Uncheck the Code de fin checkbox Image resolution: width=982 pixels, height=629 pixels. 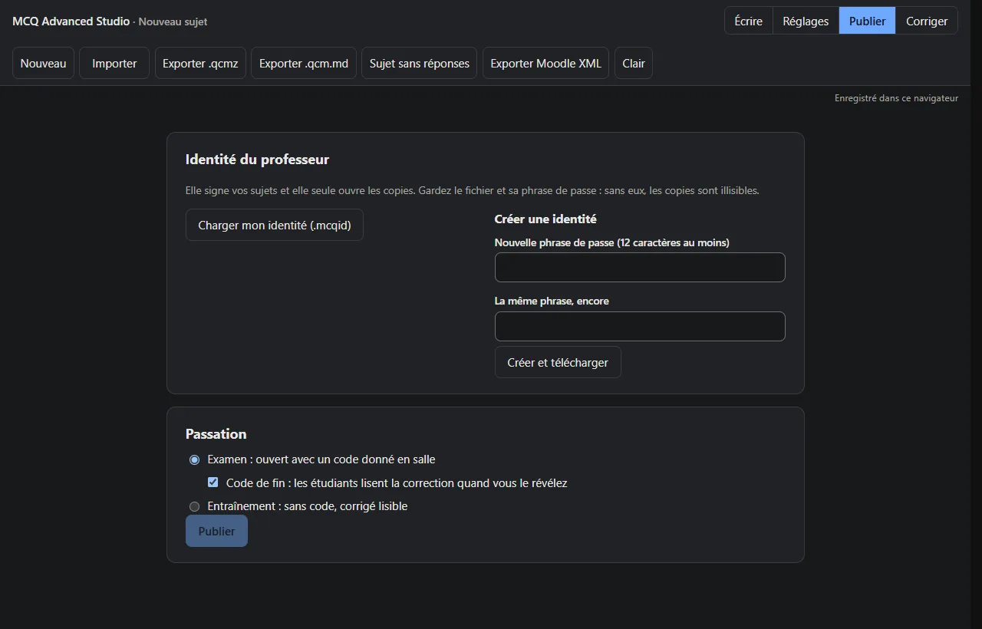[x=213, y=482]
